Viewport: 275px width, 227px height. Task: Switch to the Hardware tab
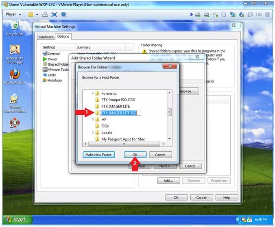pyautogui.click(x=46, y=37)
